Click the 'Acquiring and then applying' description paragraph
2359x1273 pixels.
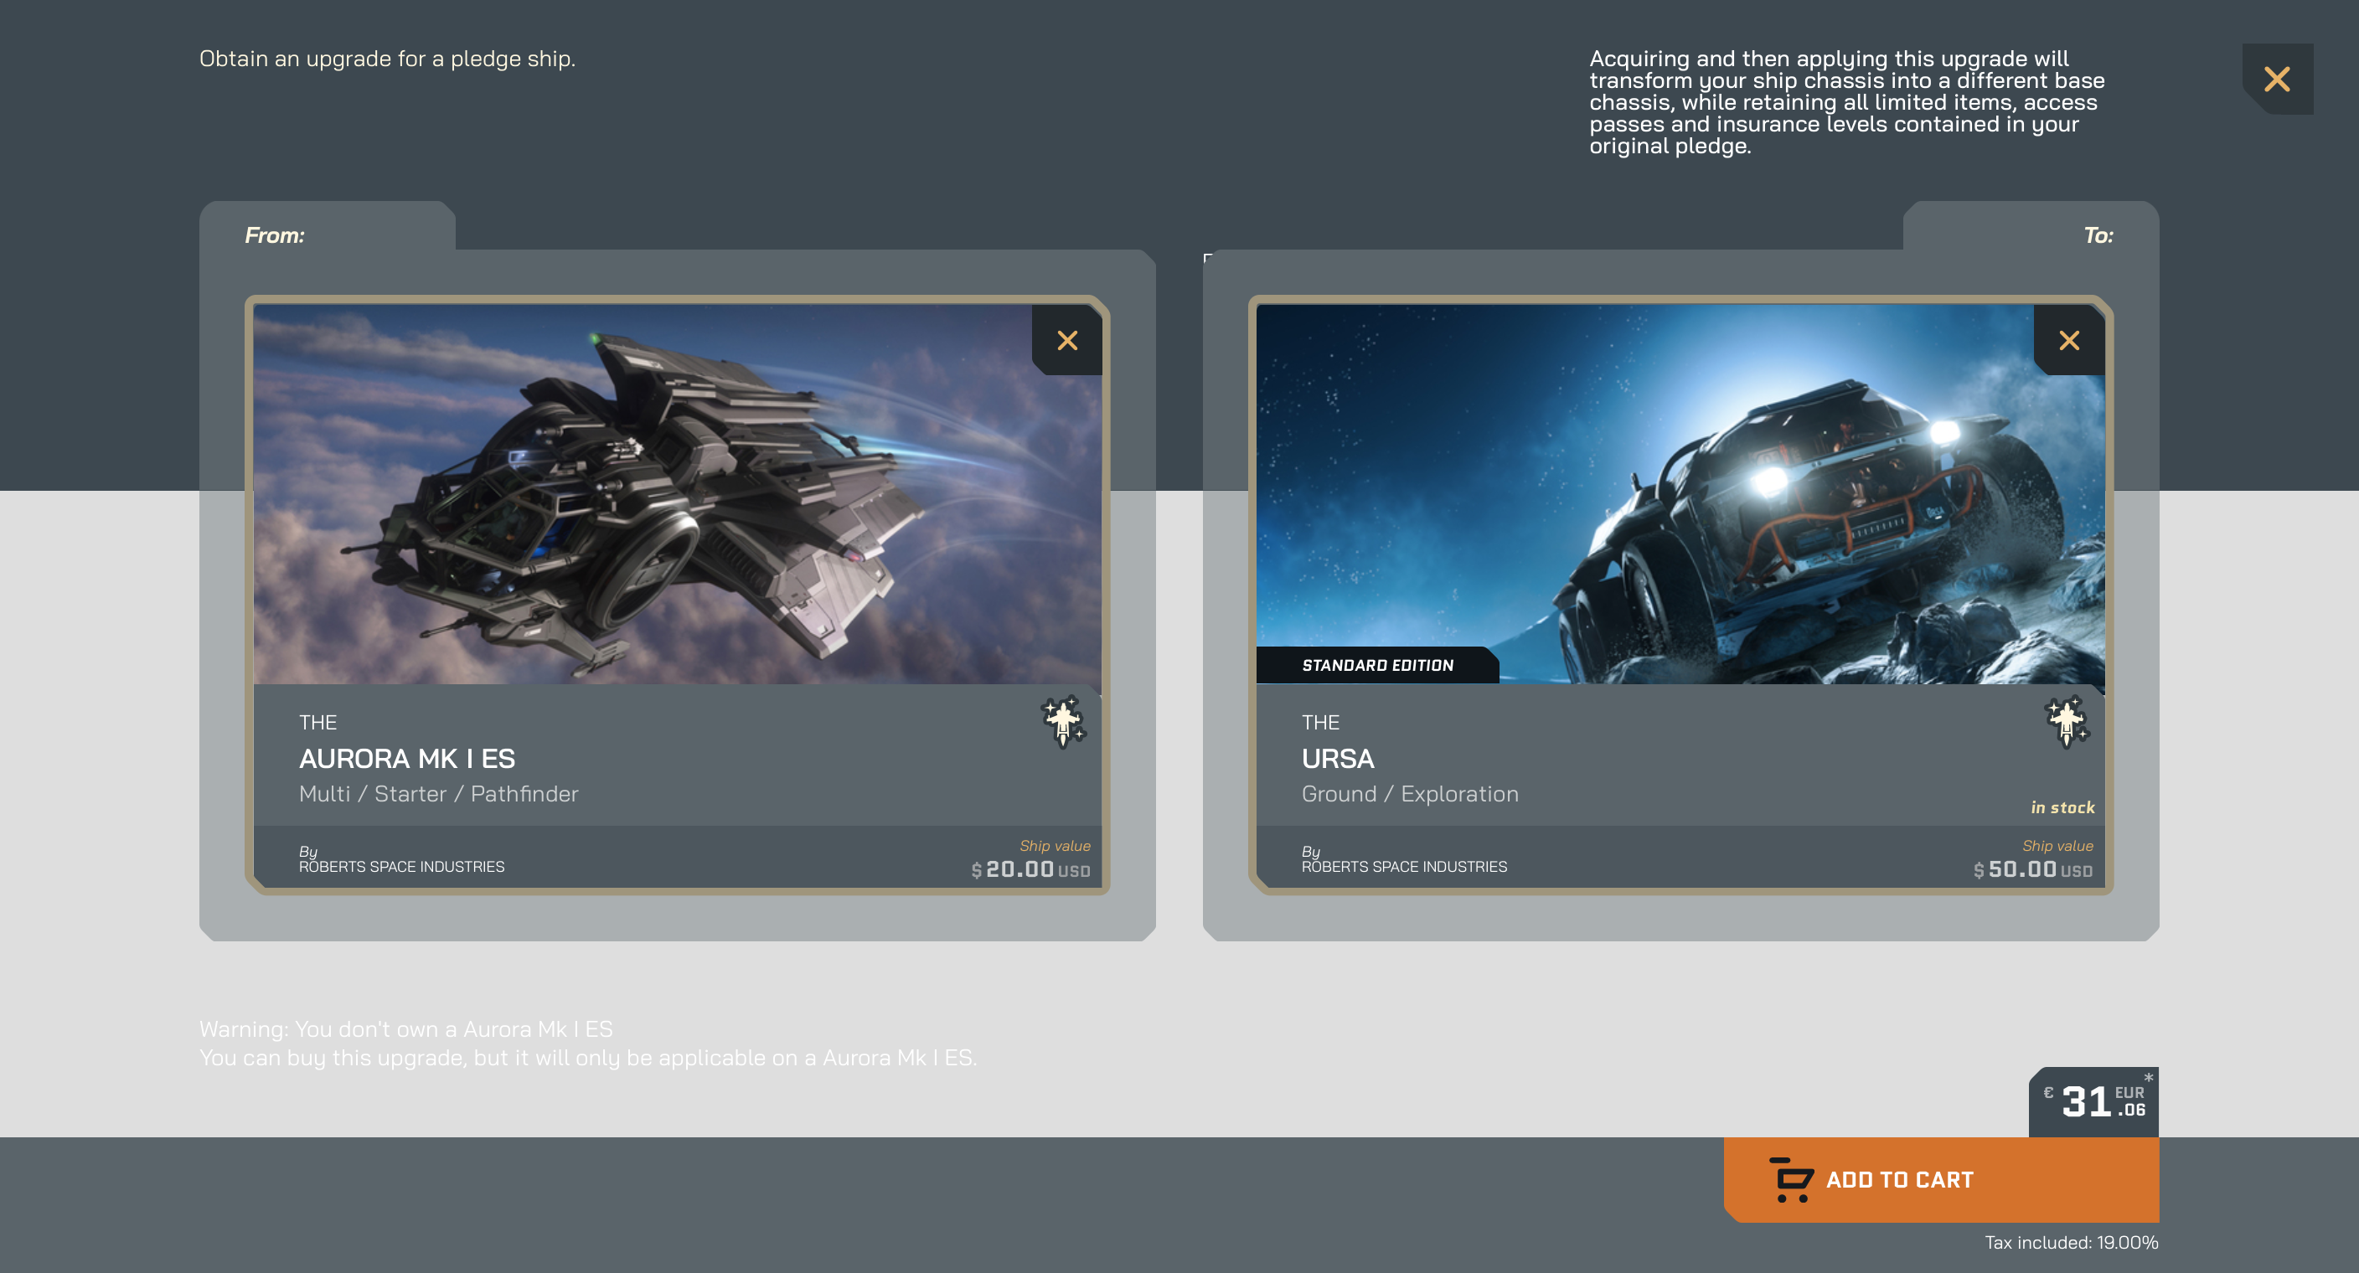[1846, 101]
